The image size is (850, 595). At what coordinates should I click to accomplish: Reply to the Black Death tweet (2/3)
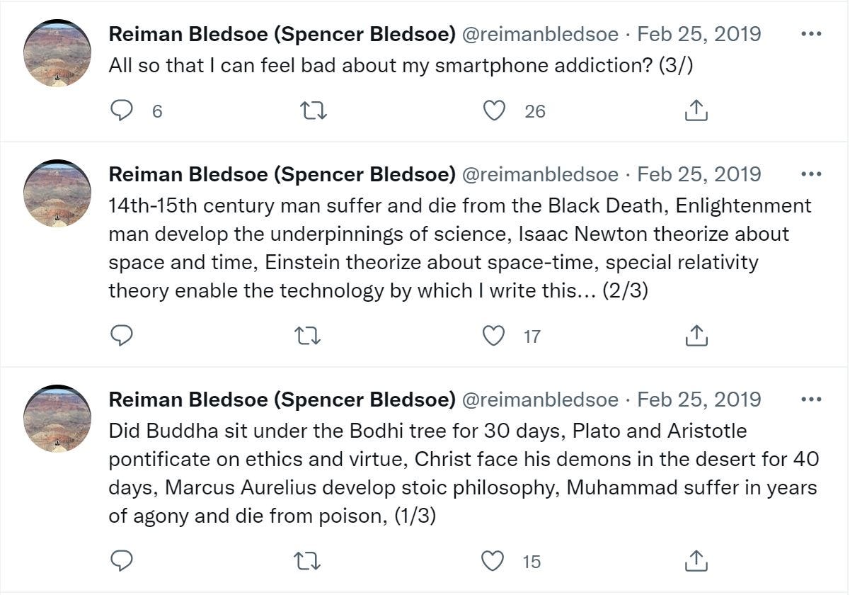(122, 336)
